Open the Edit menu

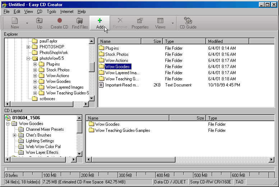17,12
